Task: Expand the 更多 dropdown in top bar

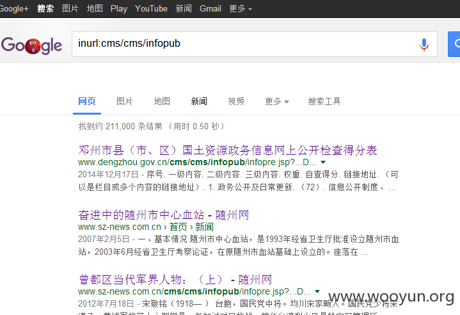Action: [x=241, y=8]
